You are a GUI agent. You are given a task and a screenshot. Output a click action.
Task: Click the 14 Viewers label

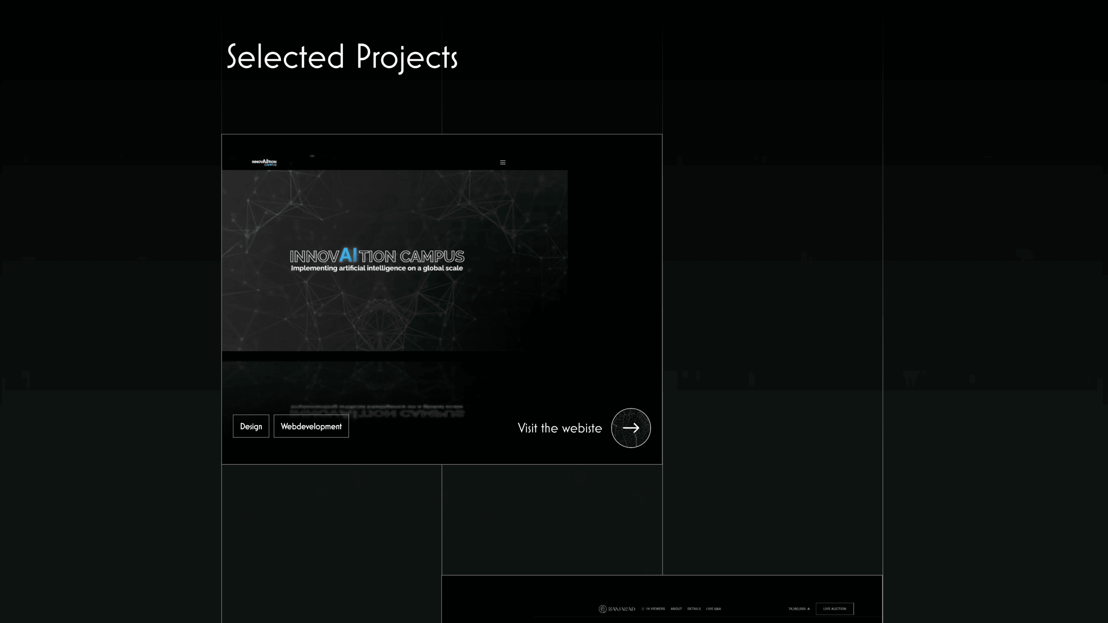[655, 609]
